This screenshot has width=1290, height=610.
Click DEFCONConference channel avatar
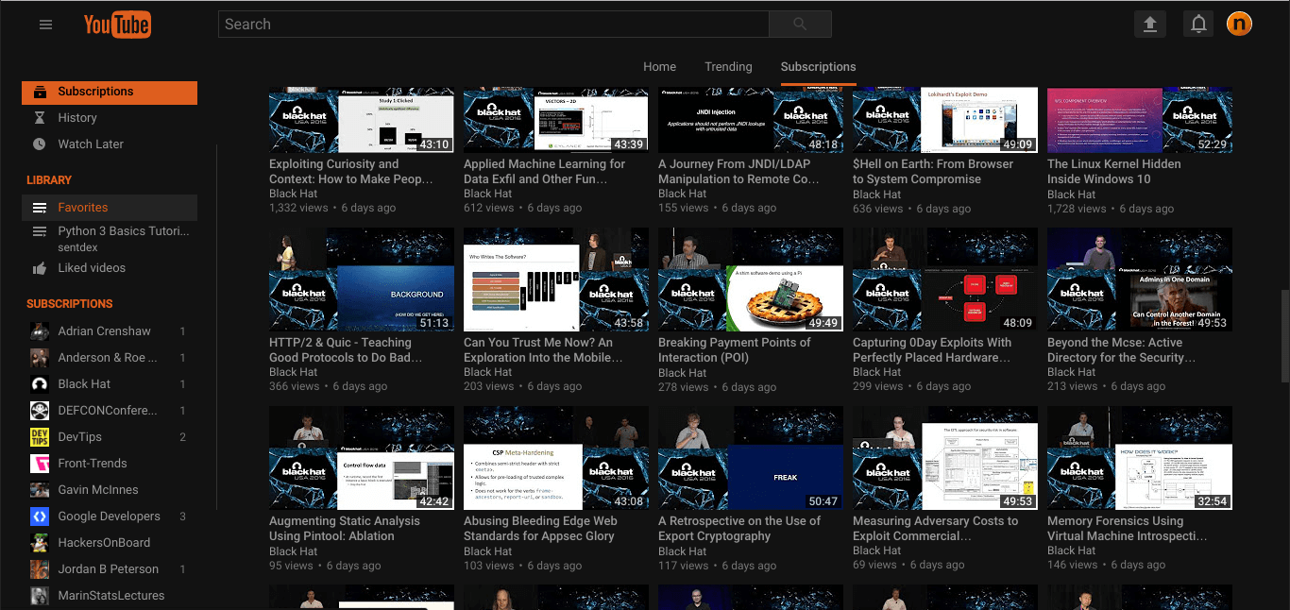pyautogui.click(x=40, y=411)
